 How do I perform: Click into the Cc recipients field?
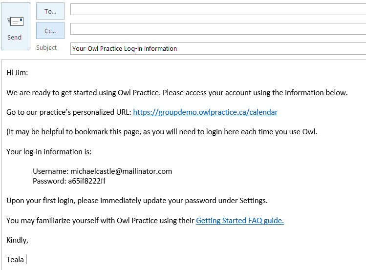click(x=217, y=29)
